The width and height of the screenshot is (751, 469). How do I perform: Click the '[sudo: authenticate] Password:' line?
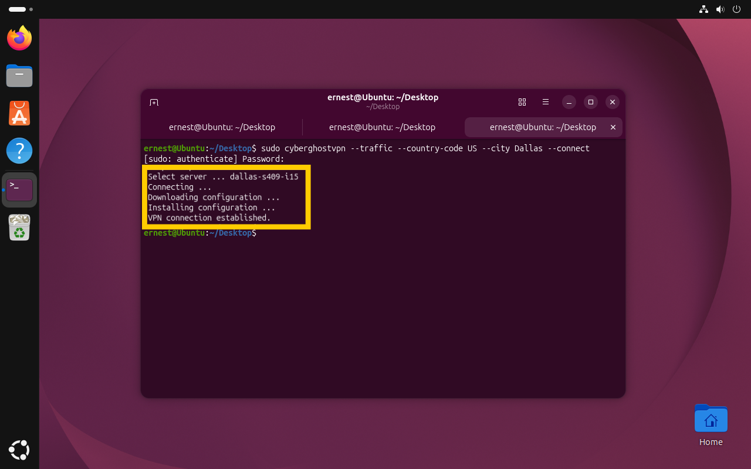(214, 159)
